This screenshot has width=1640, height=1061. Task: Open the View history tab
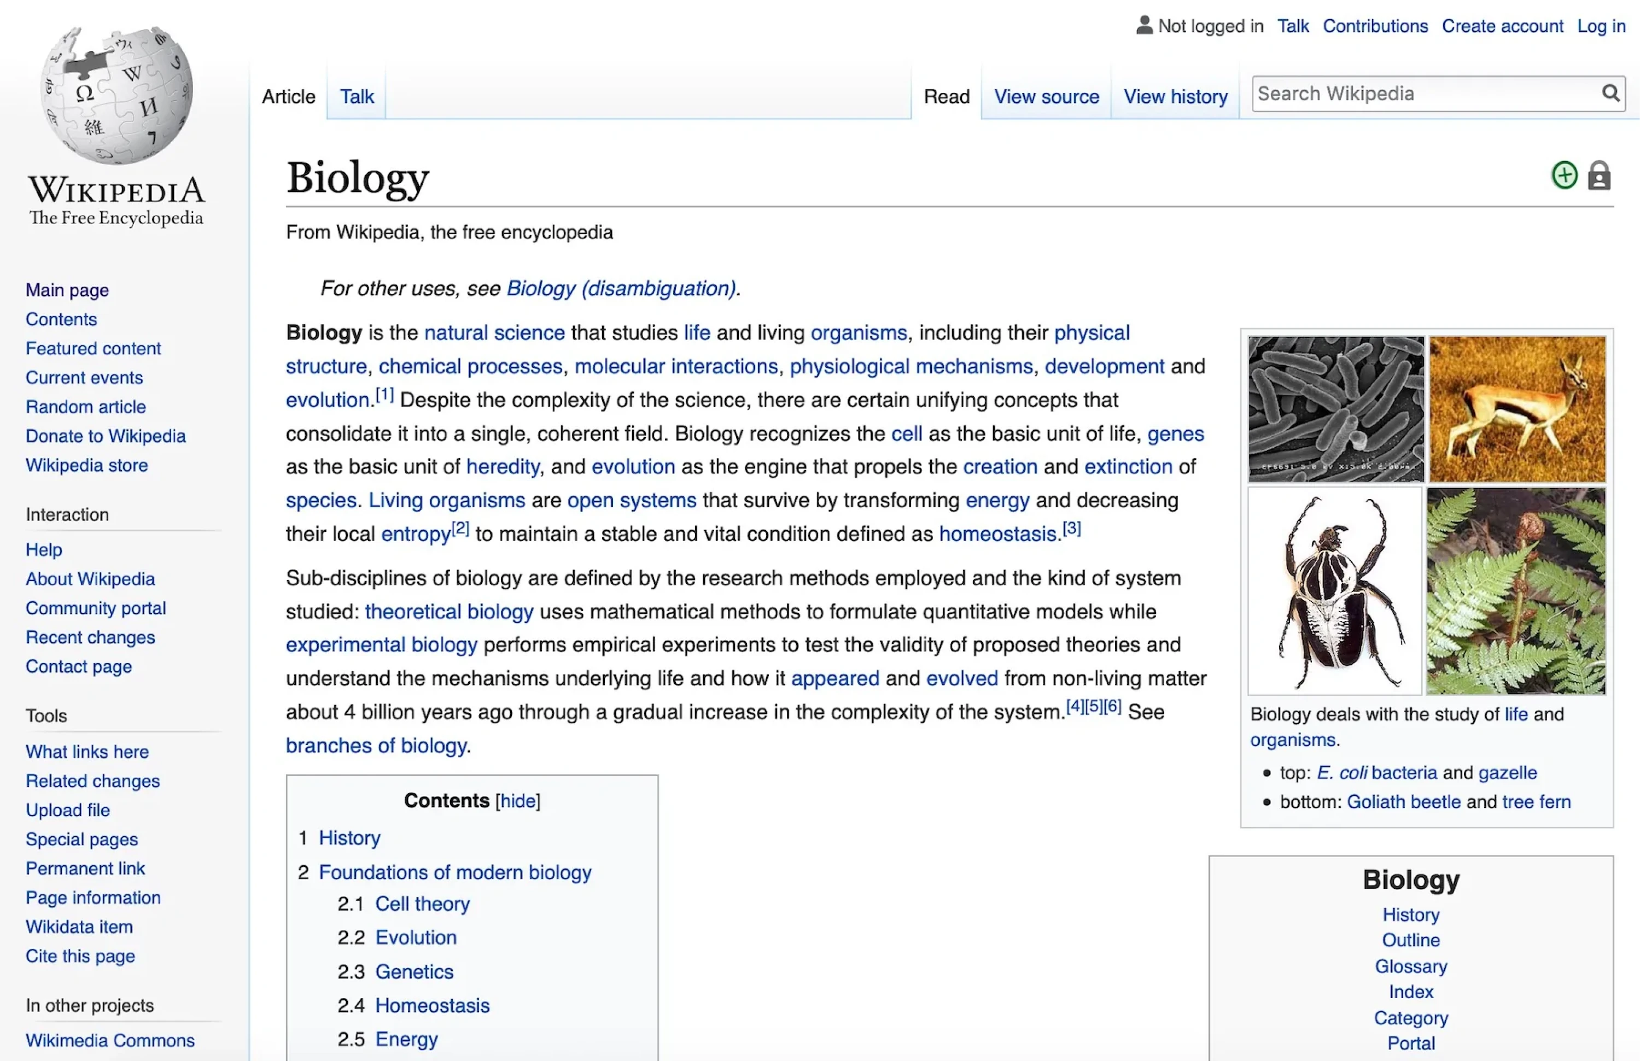point(1176,96)
